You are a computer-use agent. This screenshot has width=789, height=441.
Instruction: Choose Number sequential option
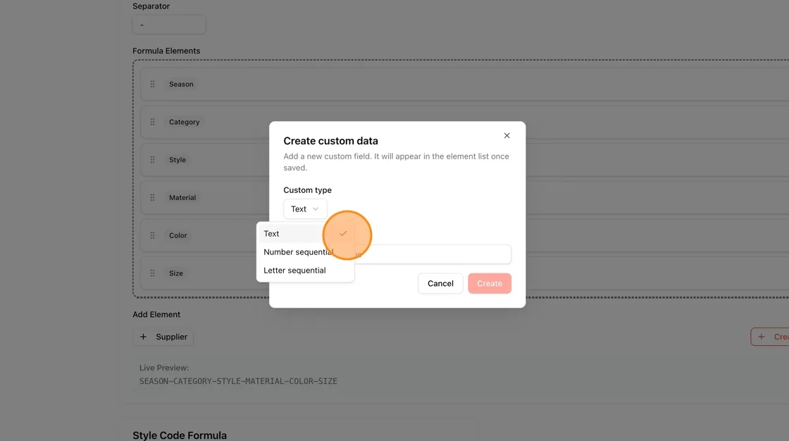305,251
